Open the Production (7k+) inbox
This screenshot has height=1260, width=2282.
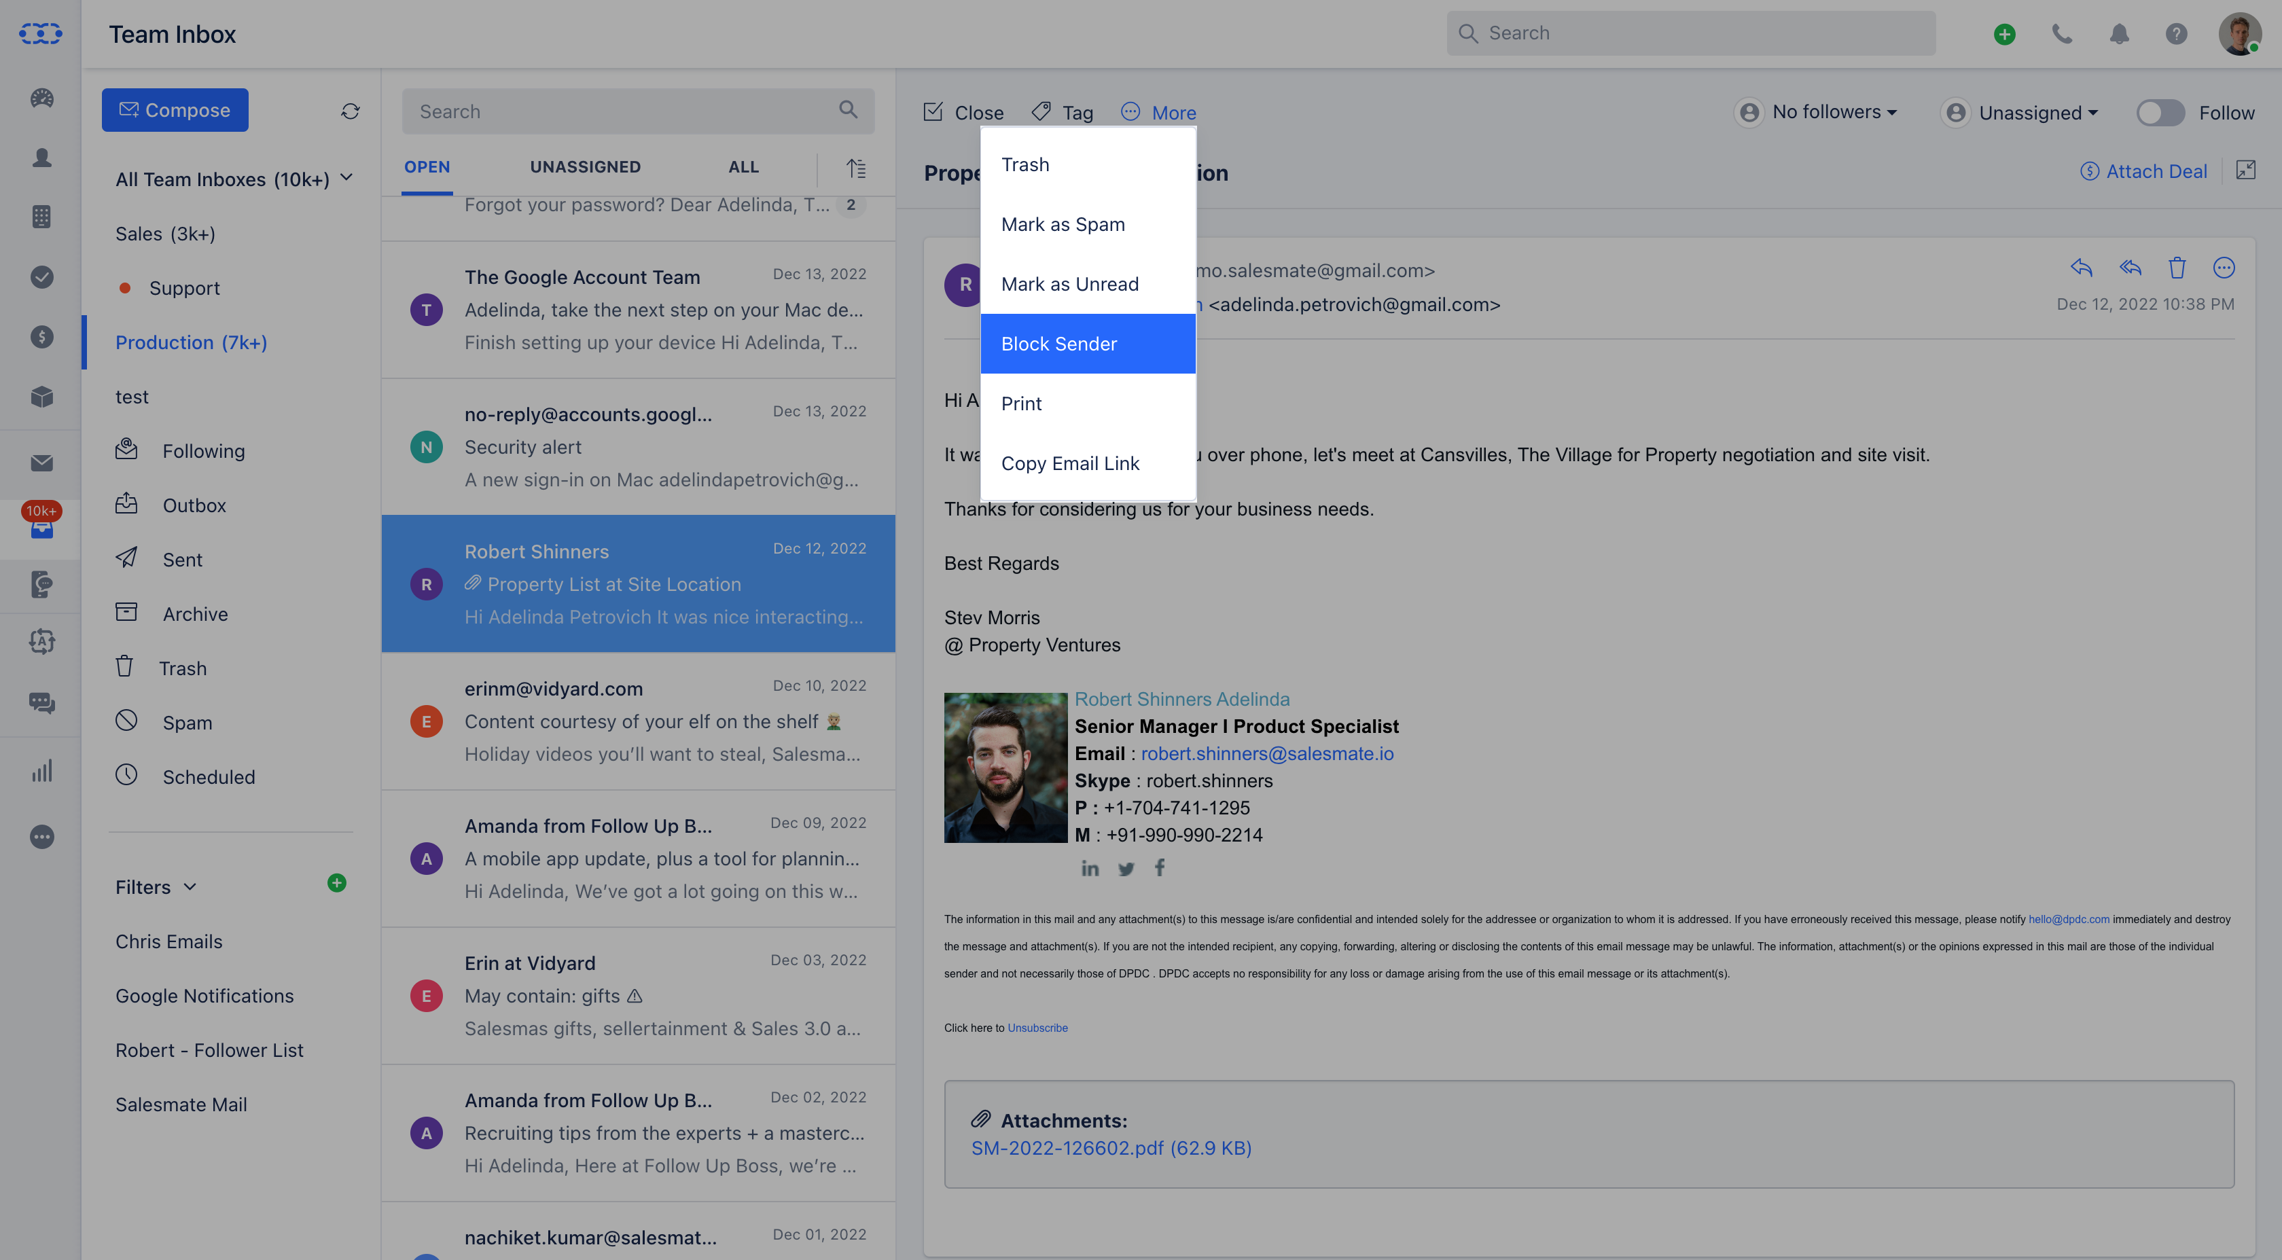point(192,342)
